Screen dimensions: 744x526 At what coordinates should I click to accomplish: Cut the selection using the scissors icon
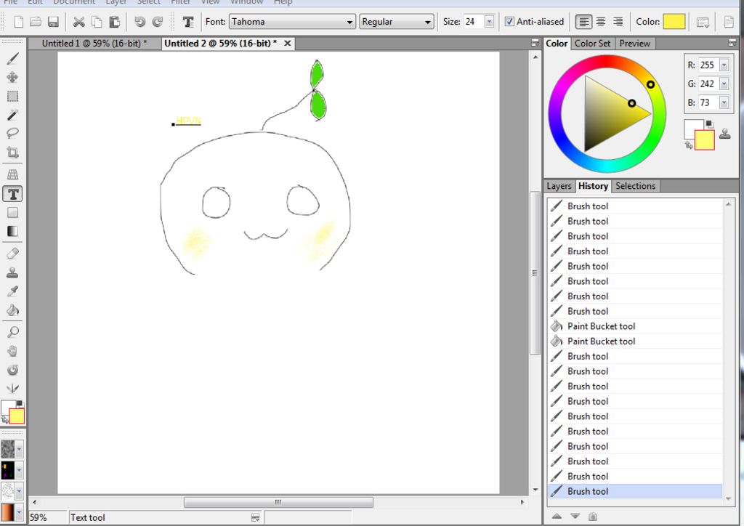(x=78, y=22)
